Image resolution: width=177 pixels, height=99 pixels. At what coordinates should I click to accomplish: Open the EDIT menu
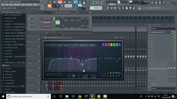pos(7,5)
